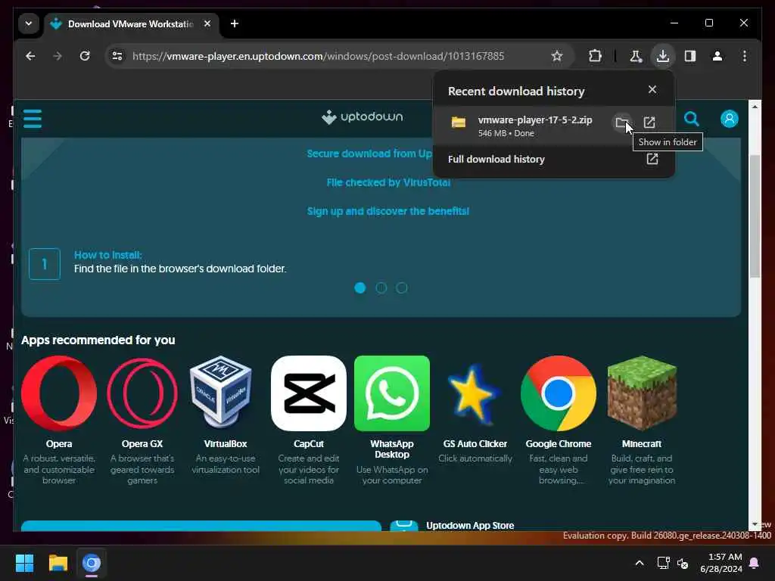The height and width of the screenshot is (581, 775).
Task: Click the uptodown logo
Action: pos(363,117)
